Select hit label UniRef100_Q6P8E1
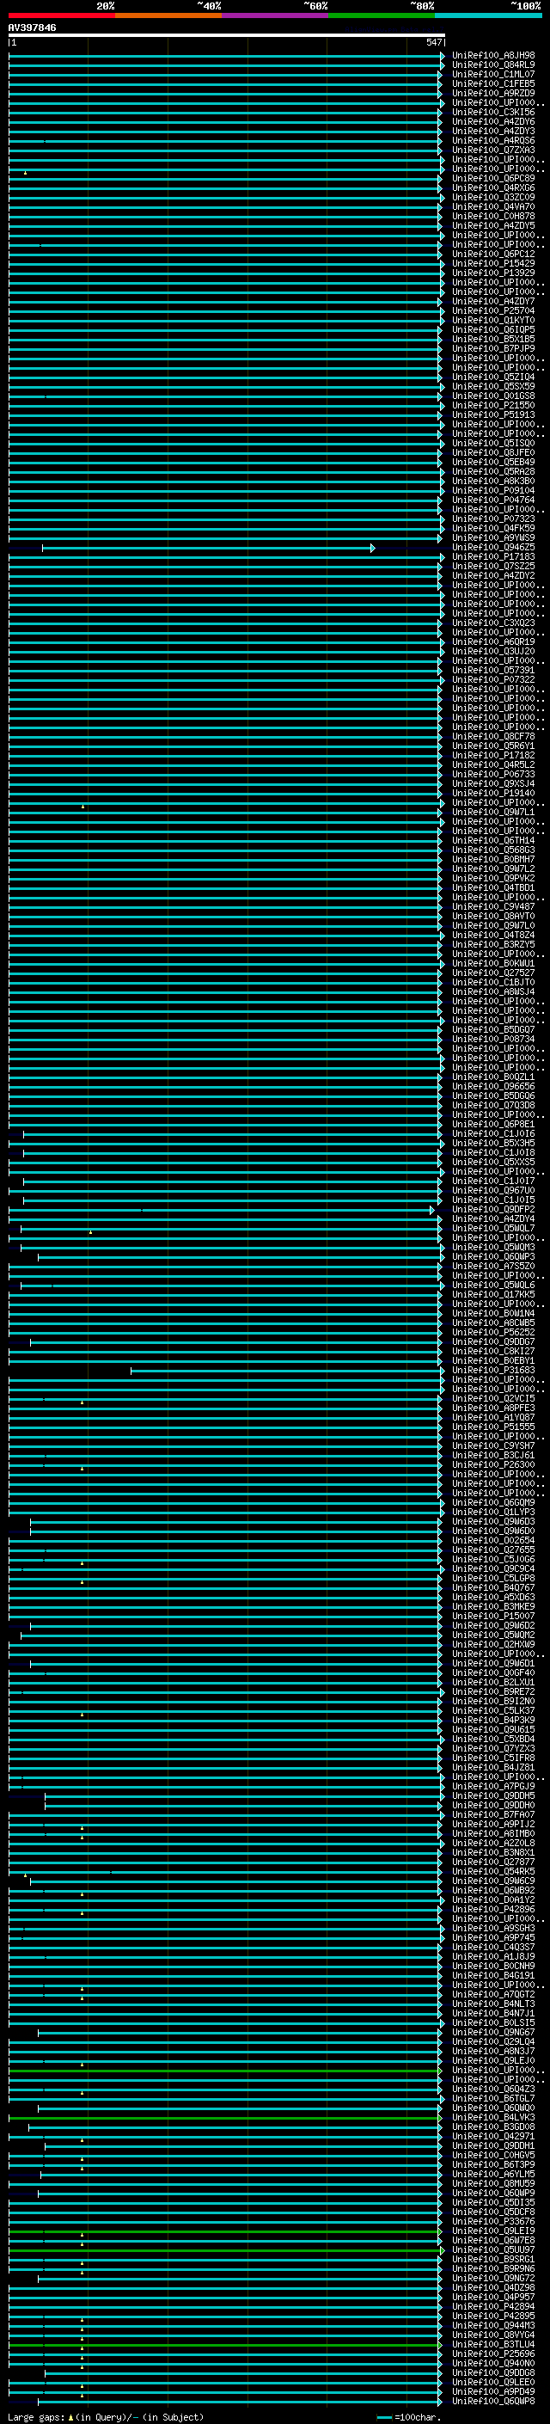The height and width of the screenshot is (2424, 550). 493,1125
